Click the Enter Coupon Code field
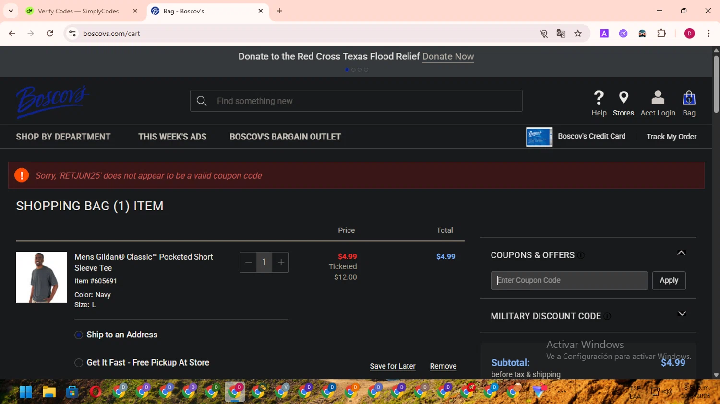 (x=569, y=280)
